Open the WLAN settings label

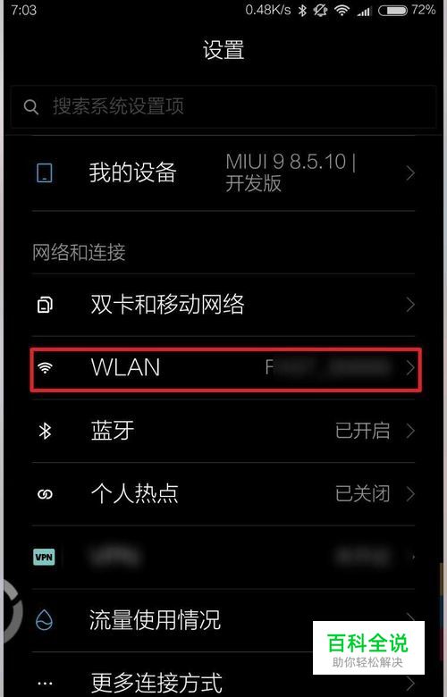125,368
